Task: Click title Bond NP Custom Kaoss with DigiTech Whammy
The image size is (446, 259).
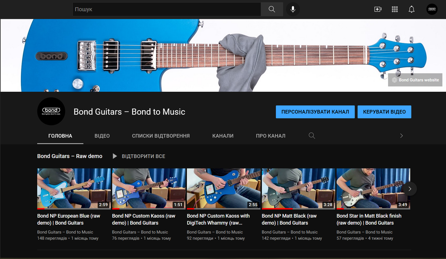Action: (x=218, y=219)
